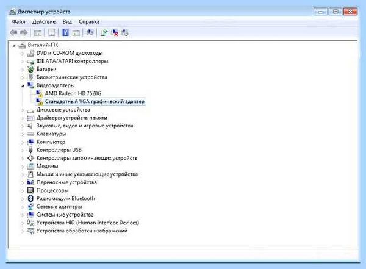Screen dimensions: 366x269
Task: Go back with the Back arrow toolbar icon
Action: (13, 32)
